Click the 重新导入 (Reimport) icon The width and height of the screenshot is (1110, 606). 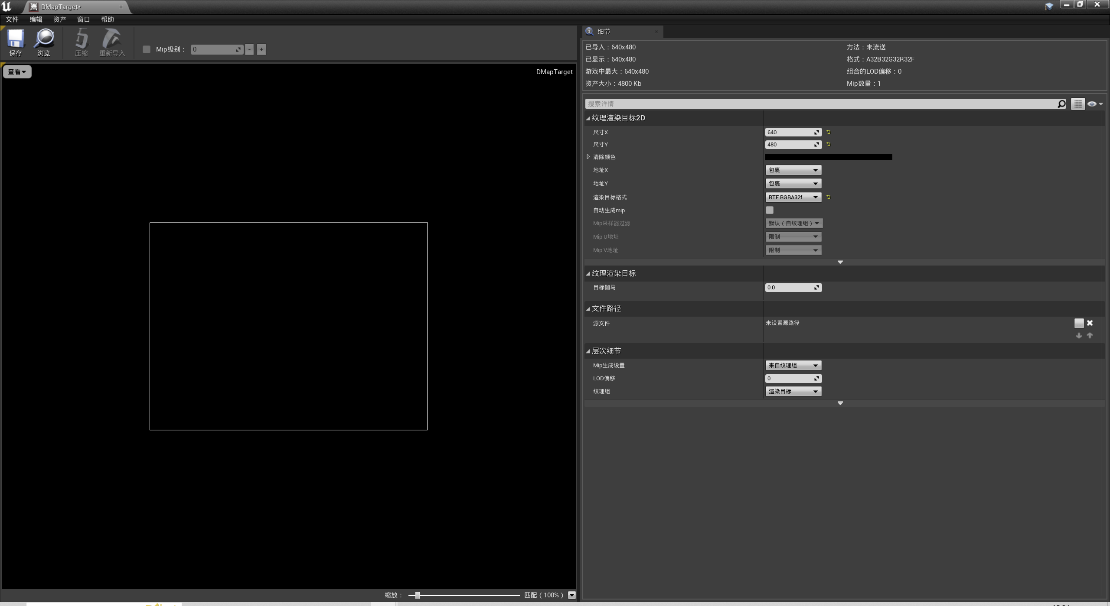pyautogui.click(x=112, y=42)
